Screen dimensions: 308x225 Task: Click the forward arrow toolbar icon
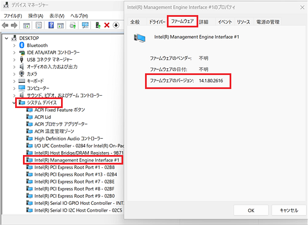tap(14, 25)
